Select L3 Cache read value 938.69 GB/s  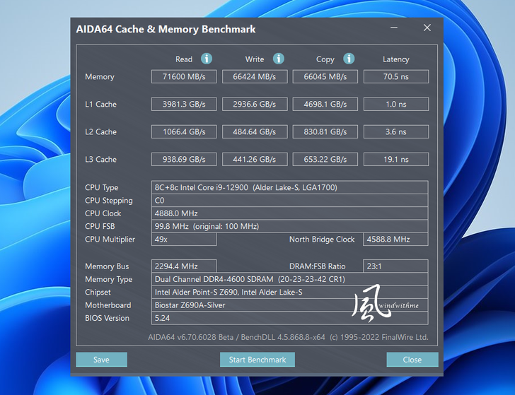coord(184,159)
